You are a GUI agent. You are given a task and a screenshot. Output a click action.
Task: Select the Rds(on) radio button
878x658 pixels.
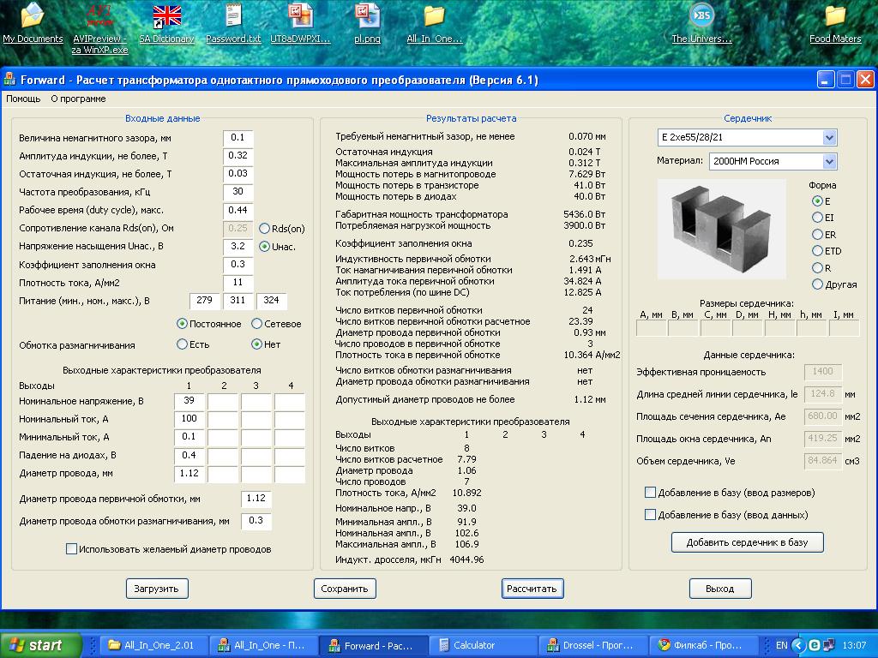265,229
